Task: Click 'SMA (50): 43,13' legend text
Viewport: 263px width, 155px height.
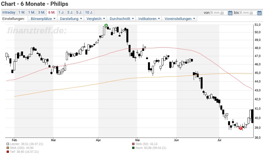Action: [x=146, y=144]
